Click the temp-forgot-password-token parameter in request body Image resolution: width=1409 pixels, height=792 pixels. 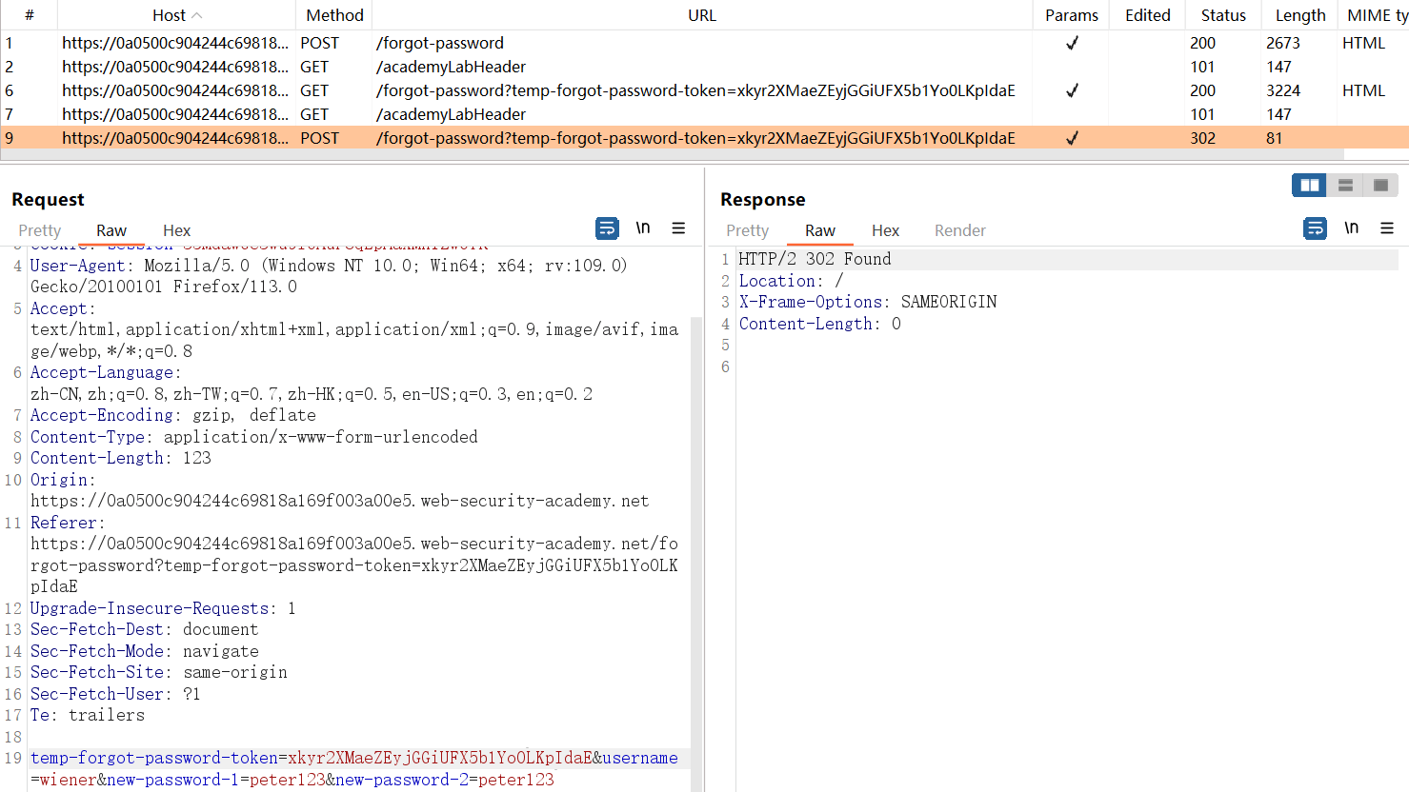pyautogui.click(x=154, y=758)
